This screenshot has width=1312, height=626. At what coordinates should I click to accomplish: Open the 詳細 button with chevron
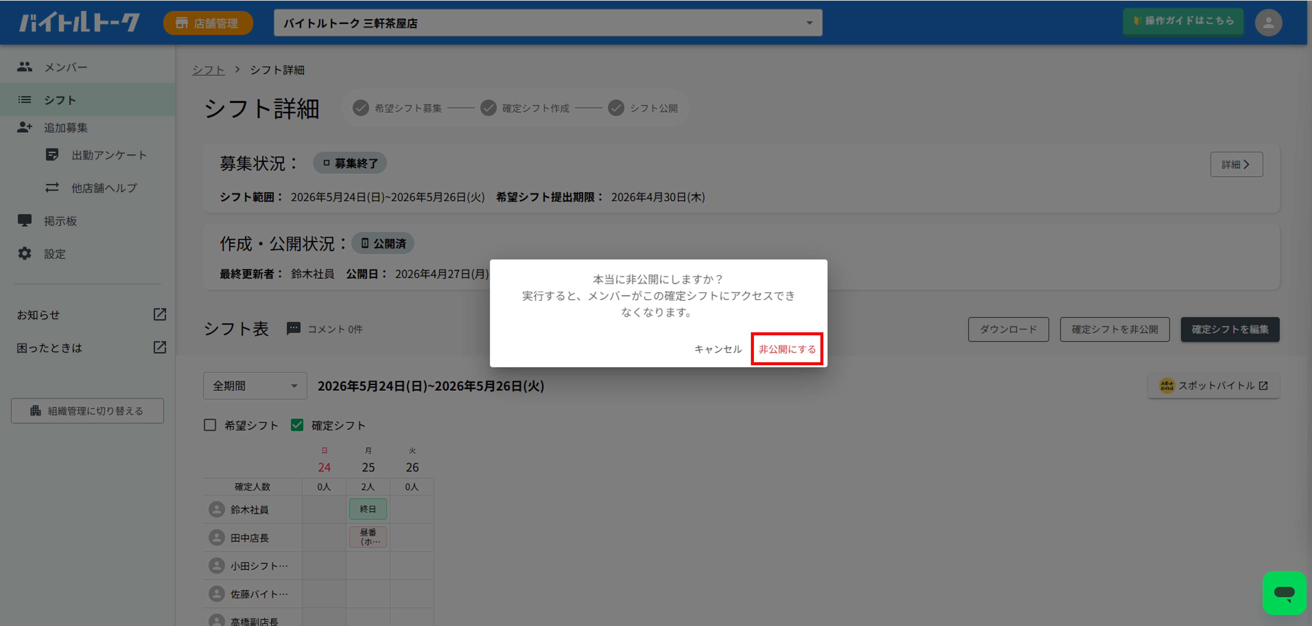pyautogui.click(x=1236, y=165)
